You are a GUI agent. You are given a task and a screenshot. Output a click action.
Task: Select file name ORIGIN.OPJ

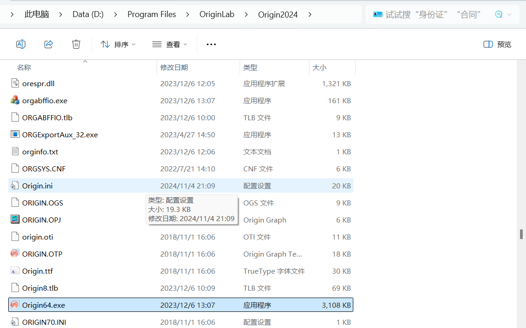click(42, 220)
